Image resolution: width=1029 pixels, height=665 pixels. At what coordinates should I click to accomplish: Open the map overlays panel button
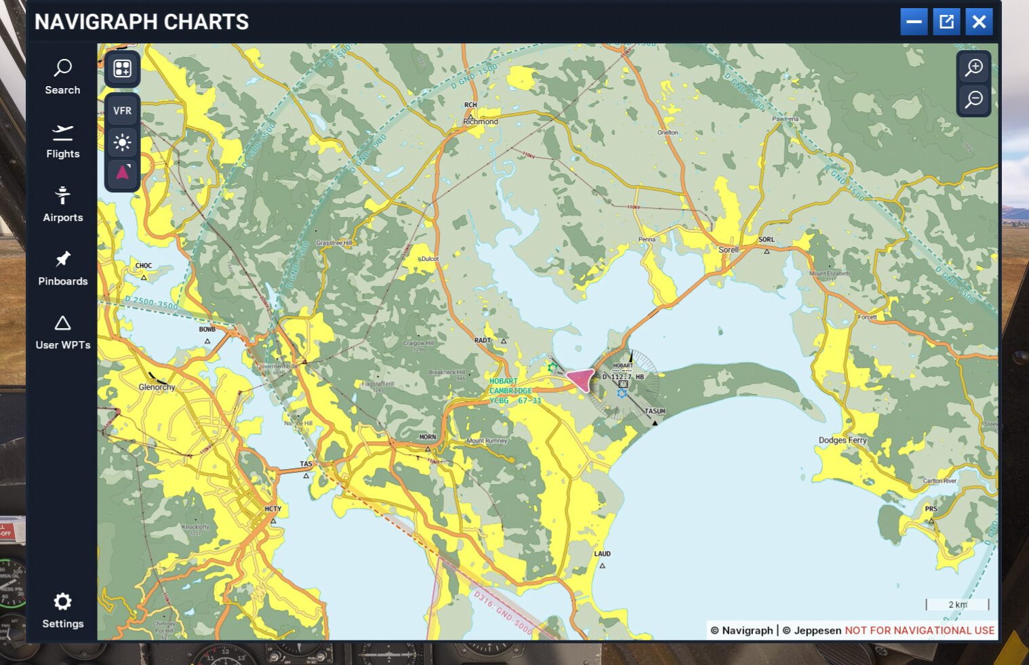click(x=123, y=68)
